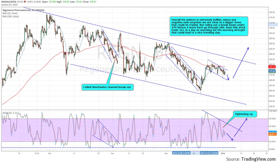
Task: Click the red 278.35 price tag
Action: [x=272, y=67]
